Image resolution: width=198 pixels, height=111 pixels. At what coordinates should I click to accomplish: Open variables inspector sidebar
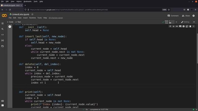pos(2,40)
